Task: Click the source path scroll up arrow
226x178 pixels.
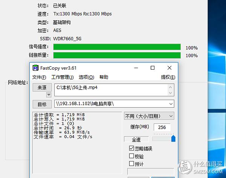Action: 170,87
